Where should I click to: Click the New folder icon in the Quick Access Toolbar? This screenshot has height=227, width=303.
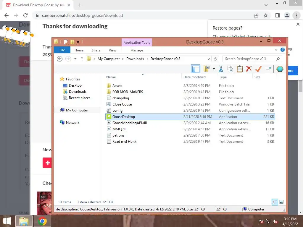point(72,42)
